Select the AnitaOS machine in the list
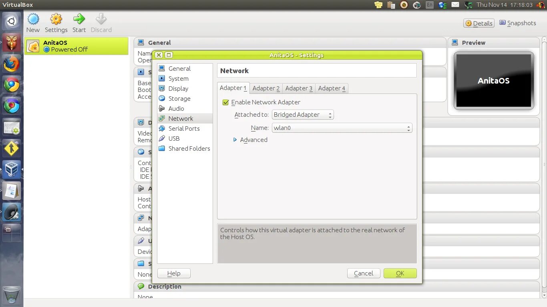 click(76, 46)
